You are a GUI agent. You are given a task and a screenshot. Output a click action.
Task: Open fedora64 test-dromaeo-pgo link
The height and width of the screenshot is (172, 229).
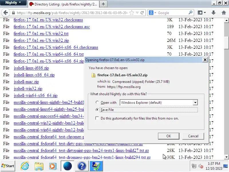click(x=82, y=157)
